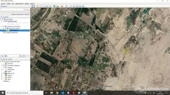The height and width of the screenshot is (95, 170).
Task: Toggle the Mis lugares checkbox
Action: (x=3, y=19)
